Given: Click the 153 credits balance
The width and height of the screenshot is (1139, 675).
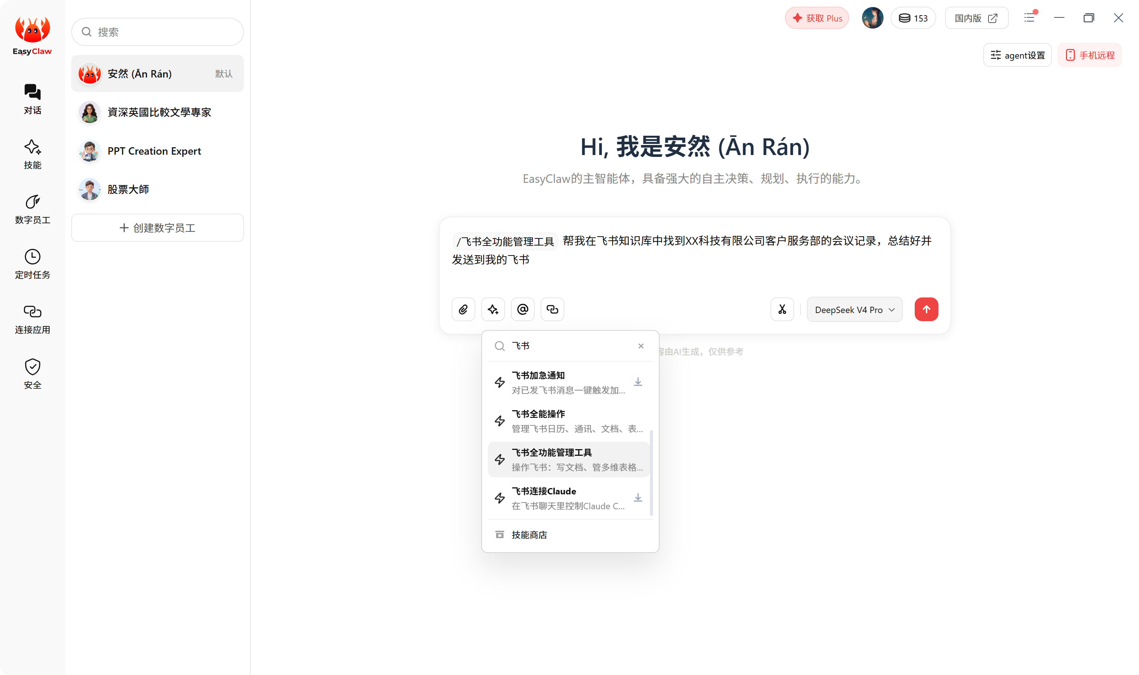Looking at the screenshot, I should click(913, 18).
